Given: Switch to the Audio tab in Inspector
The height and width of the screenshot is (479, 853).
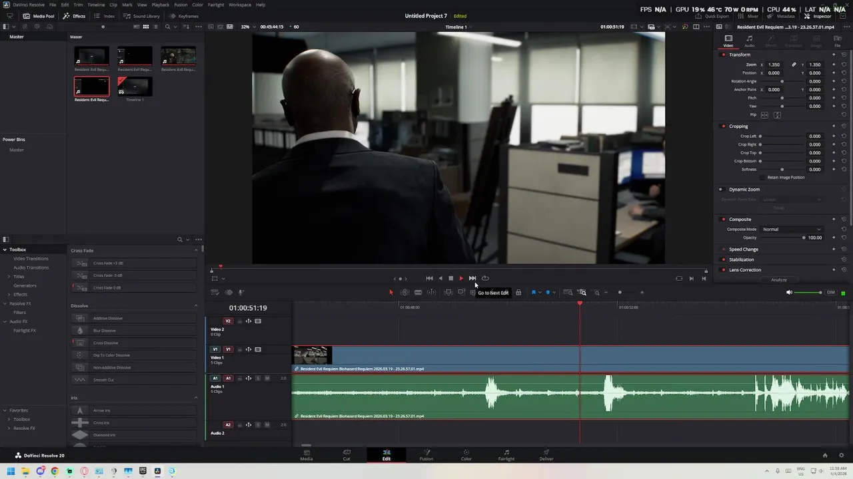Looking at the screenshot, I should click(749, 41).
